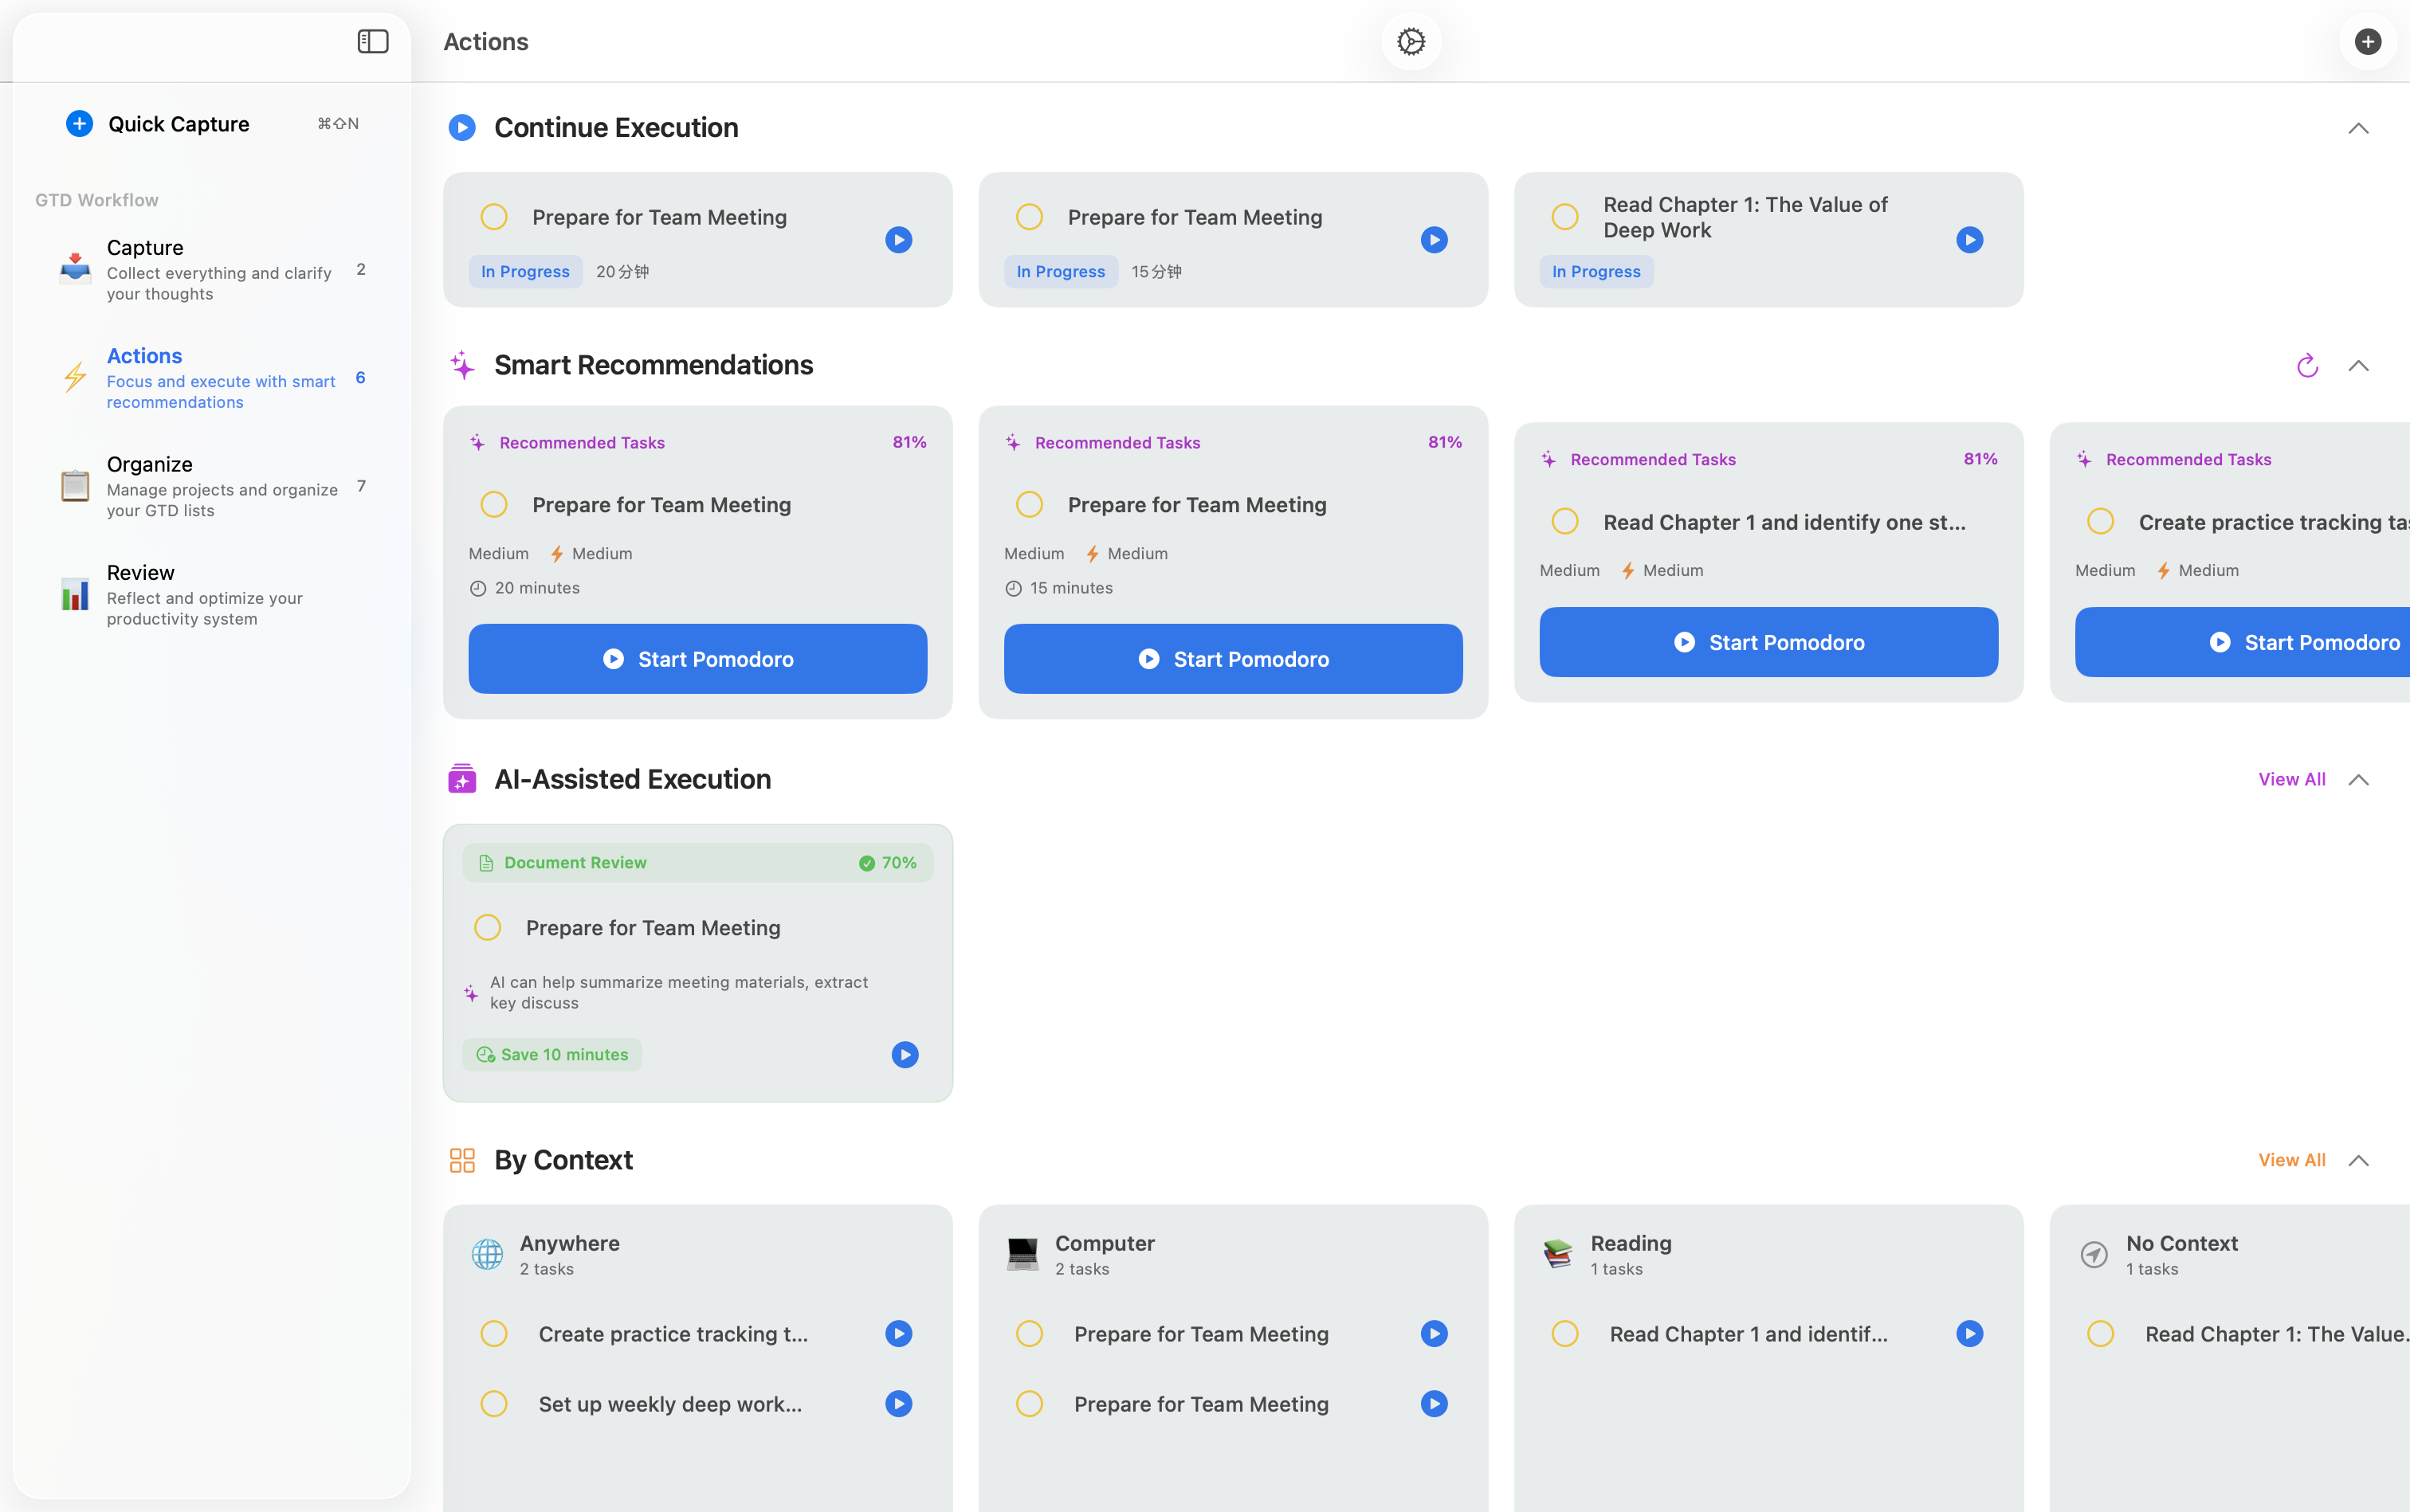2410x1512 pixels.
Task: Collapse the By Context section
Action: pos(2359,1160)
